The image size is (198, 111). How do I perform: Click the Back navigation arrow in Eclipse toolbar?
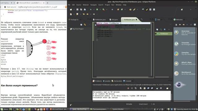coord(88,14)
